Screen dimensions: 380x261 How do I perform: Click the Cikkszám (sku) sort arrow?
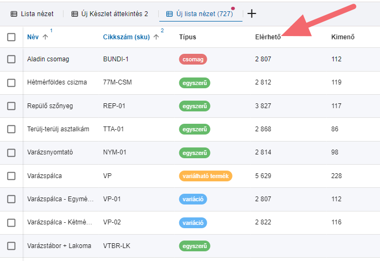coord(156,37)
